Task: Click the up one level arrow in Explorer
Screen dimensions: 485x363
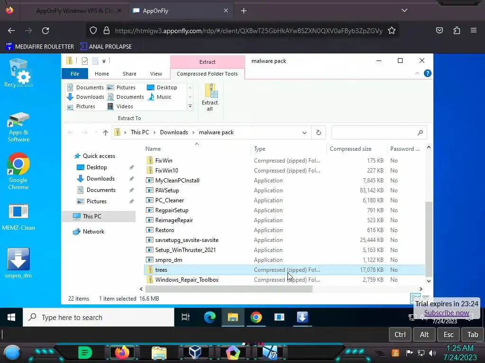Action: tap(106, 132)
